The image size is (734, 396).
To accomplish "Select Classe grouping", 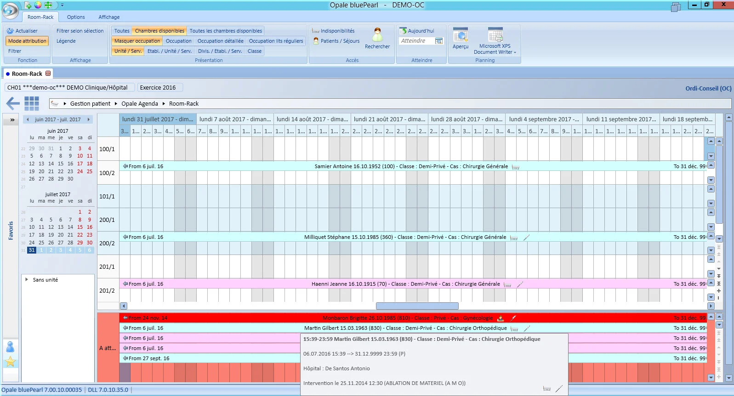I will (255, 51).
